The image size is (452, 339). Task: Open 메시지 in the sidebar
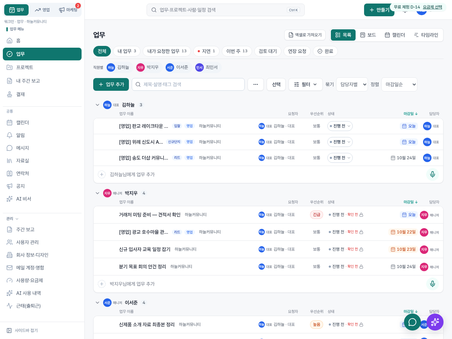(42, 148)
